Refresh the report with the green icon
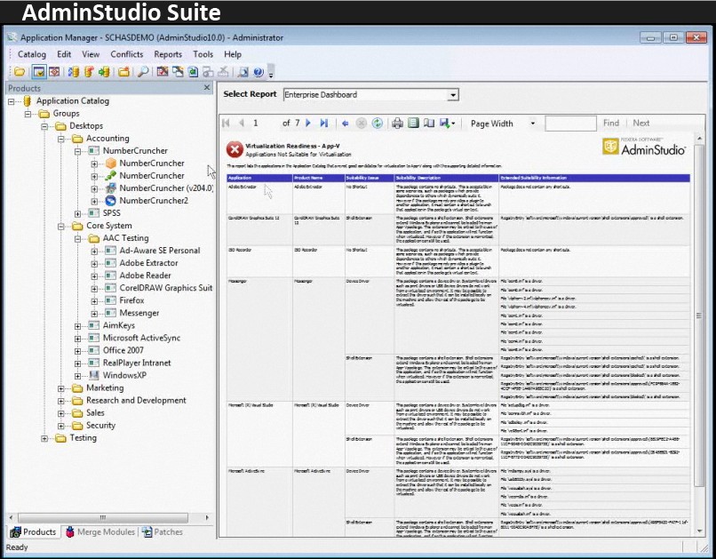The height and width of the screenshot is (559, 716). click(378, 124)
